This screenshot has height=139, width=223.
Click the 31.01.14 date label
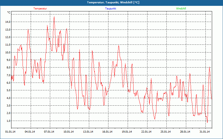click(205, 132)
